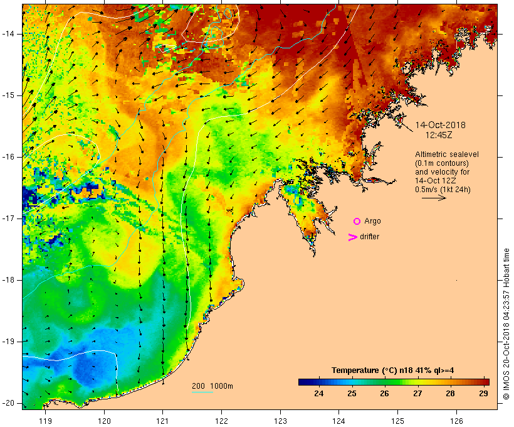Click the '124' longitude axis label
The width and height of the screenshot is (514, 427).
point(339,421)
